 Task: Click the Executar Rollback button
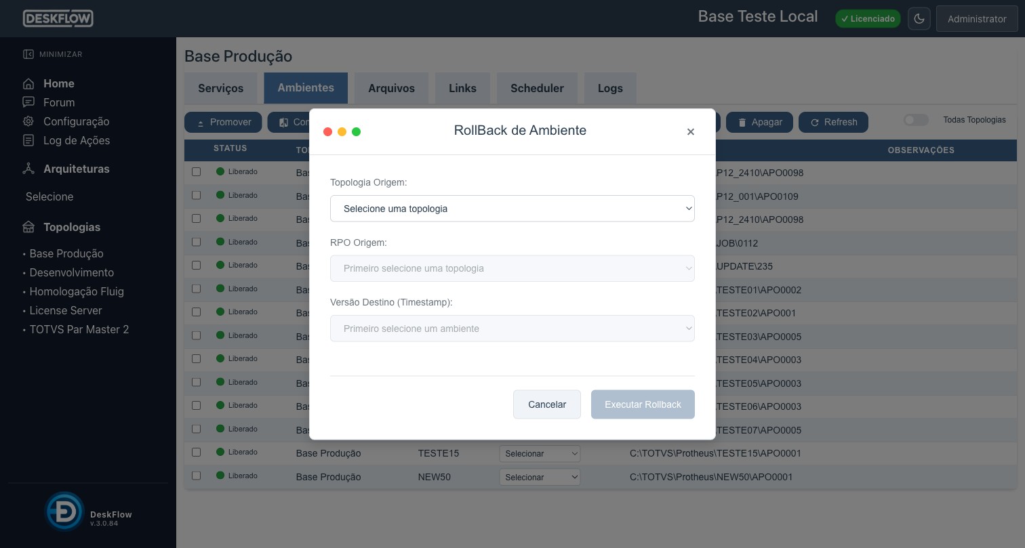643,404
